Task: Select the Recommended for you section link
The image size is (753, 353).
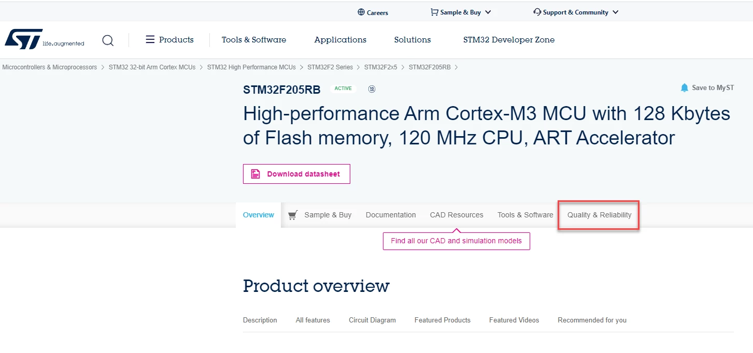Action: [592, 320]
